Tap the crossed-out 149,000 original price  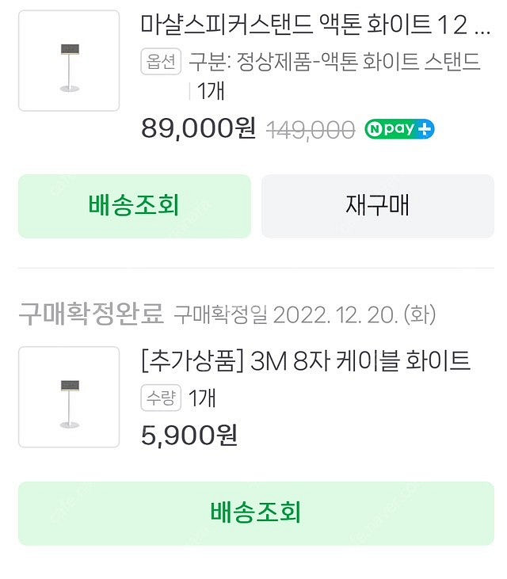click(309, 130)
